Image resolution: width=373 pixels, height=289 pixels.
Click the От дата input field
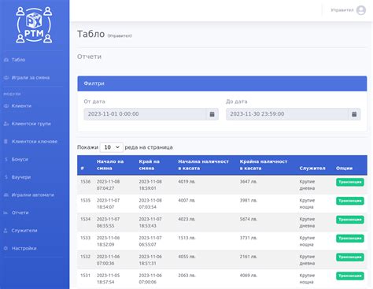[x=145, y=114]
